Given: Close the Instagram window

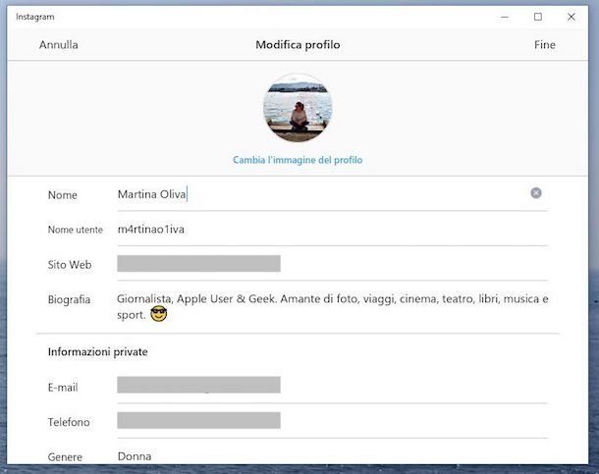Looking at the screenshot, I should (x=572, y=17).
